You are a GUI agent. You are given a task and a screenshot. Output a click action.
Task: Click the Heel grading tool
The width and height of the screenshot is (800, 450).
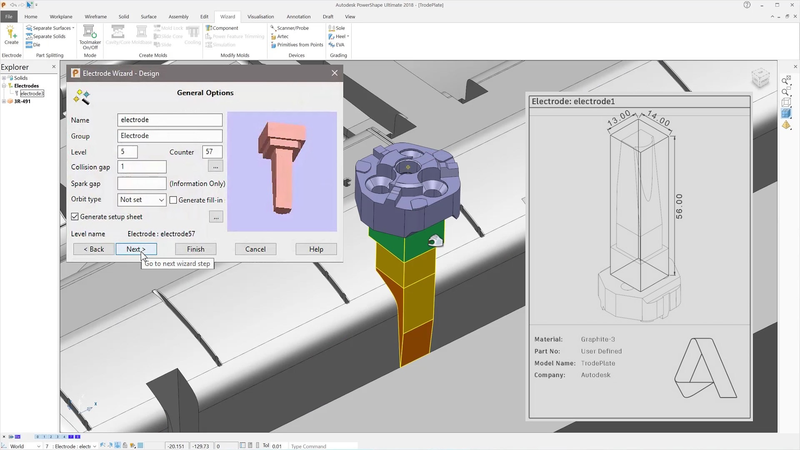click(x=337, y=36)
